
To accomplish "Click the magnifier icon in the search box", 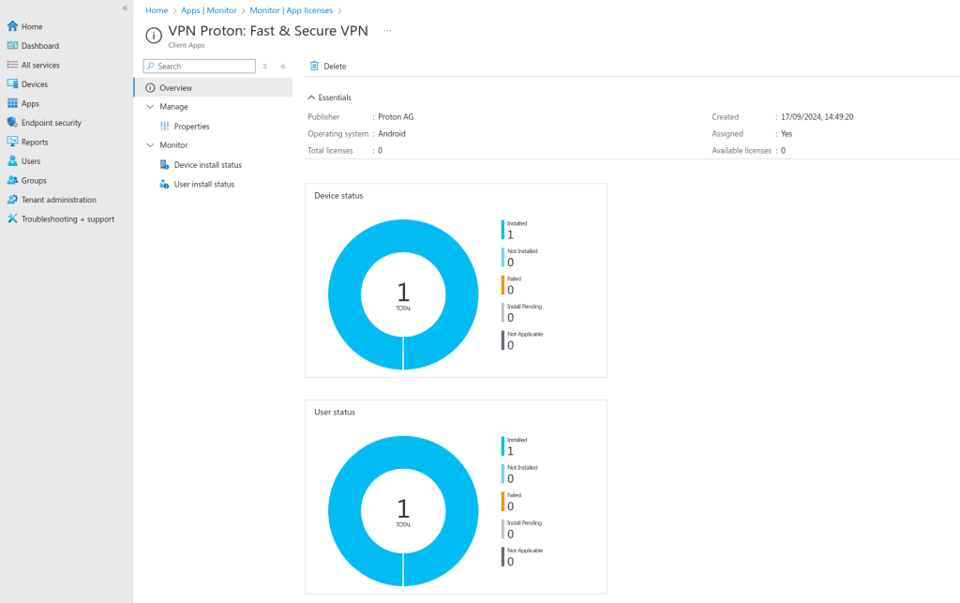I will tap(151, 67).
